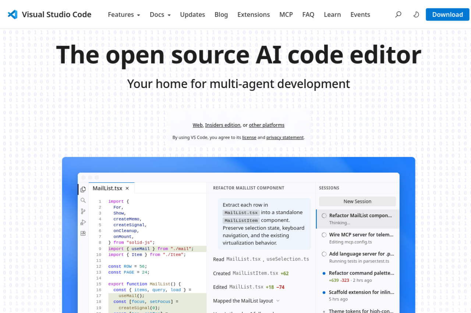Open the MCP page
Viewport: 471px width, 313px height.
tap(286, 15)
